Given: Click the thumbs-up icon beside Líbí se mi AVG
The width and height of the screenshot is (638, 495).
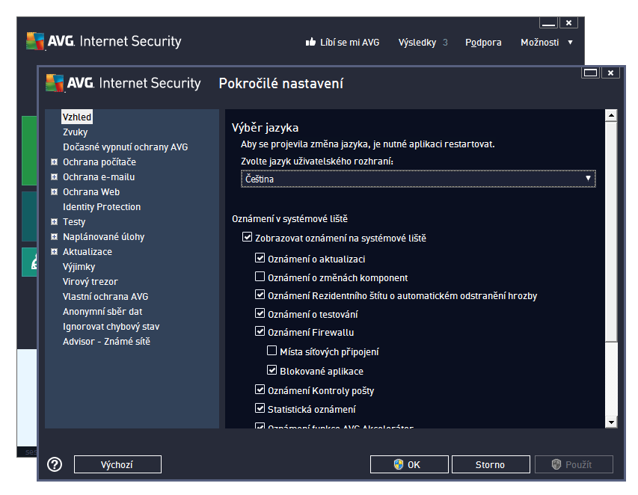Looking at the screenshot, I should (x=310, y=42).
